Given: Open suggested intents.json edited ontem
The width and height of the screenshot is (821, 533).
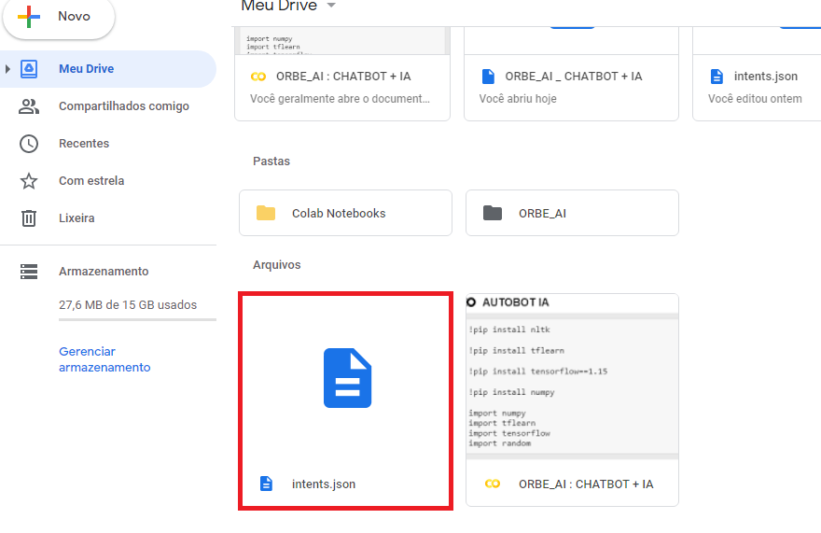Looking at the screenshot, I should (x=758, y=77).
